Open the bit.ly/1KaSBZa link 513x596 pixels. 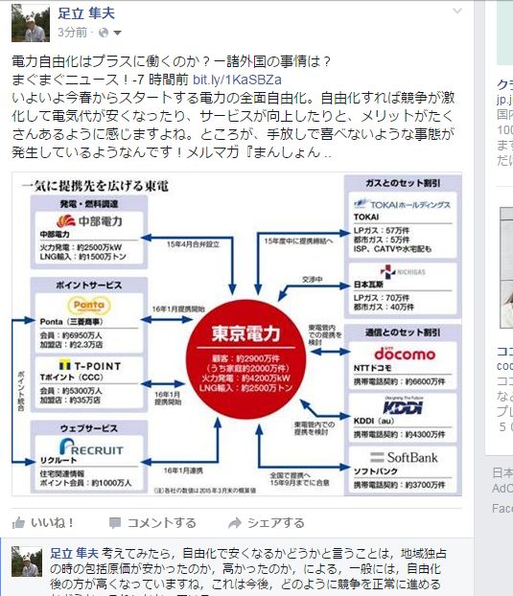click(x=237, y=80)
